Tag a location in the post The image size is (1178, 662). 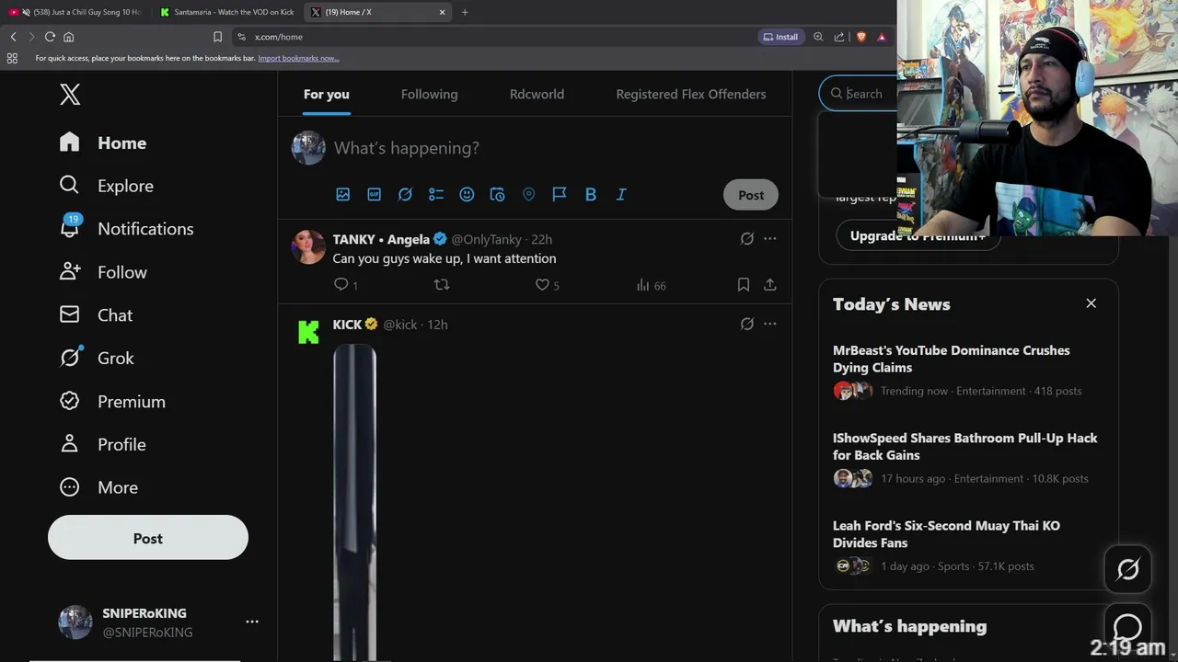[528, 194]
